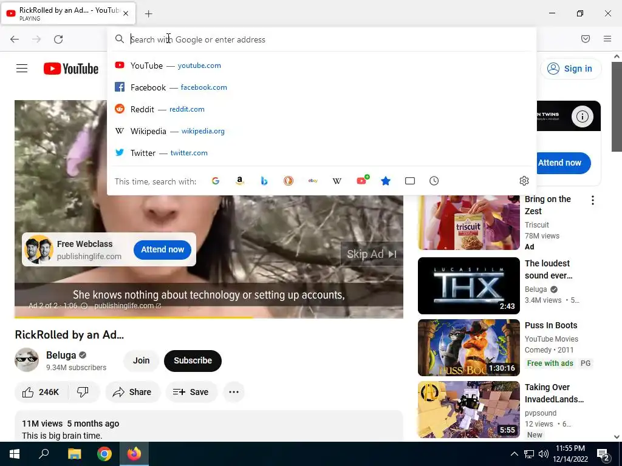Viewport: 622px width, 466px height.
Task: Select YouTube suggestion youtube.com
Action: (x=321, y=66)
